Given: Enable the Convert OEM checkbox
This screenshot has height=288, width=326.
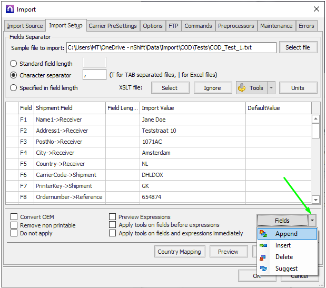Looking at the screenshot, I should 14,217.
